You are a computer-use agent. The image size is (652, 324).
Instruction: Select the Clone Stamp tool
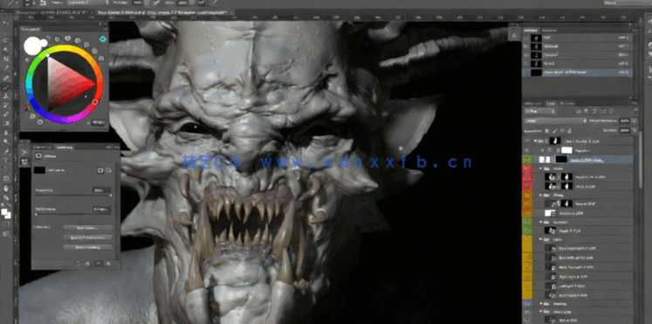coord(6,96)
